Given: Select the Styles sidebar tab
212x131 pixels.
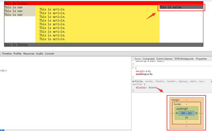Looking at the screenshot, I should click(137, 59).
